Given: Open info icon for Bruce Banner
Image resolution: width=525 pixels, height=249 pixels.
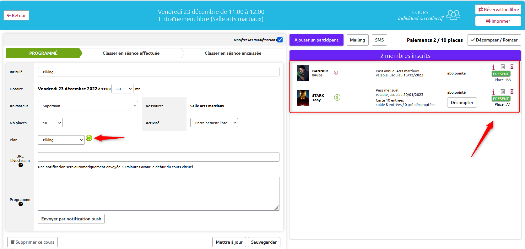Looking at the screenshot, I should pyautogui.click(x=493, y=67).
